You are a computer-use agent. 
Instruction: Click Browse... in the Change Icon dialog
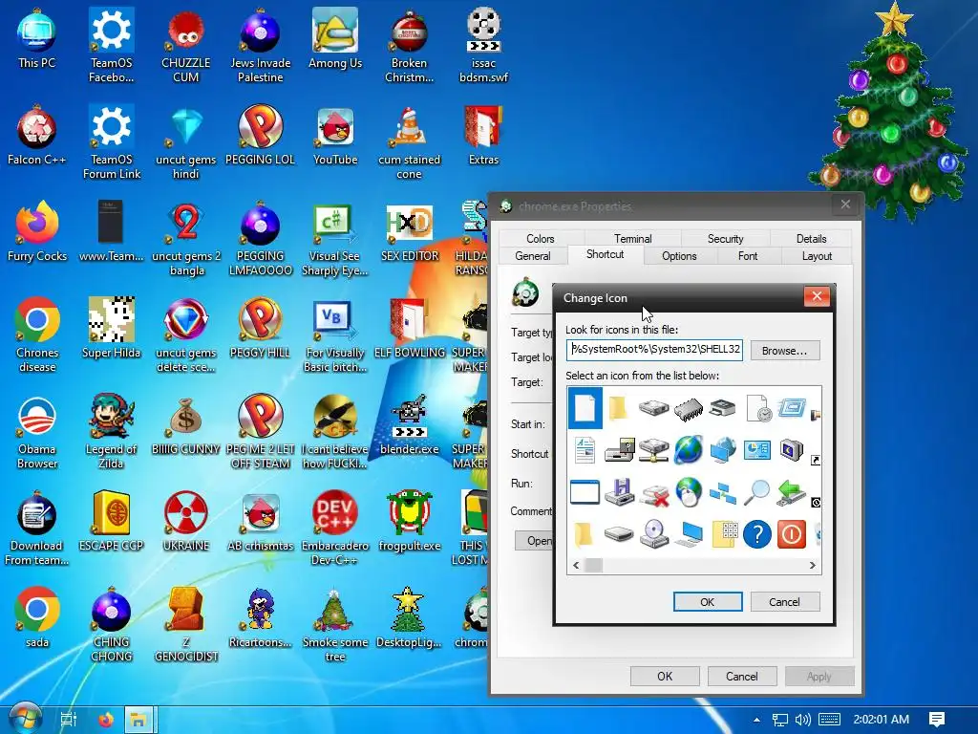click(x=785, y=351)
